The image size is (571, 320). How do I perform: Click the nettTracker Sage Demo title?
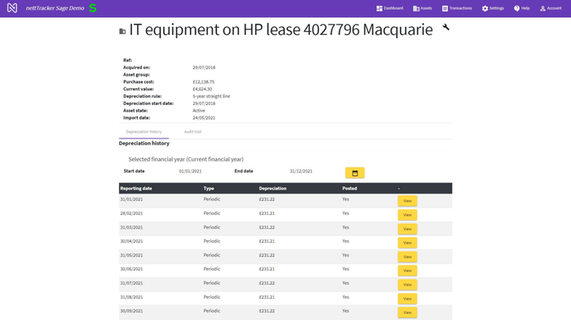[x=55, y=8]
